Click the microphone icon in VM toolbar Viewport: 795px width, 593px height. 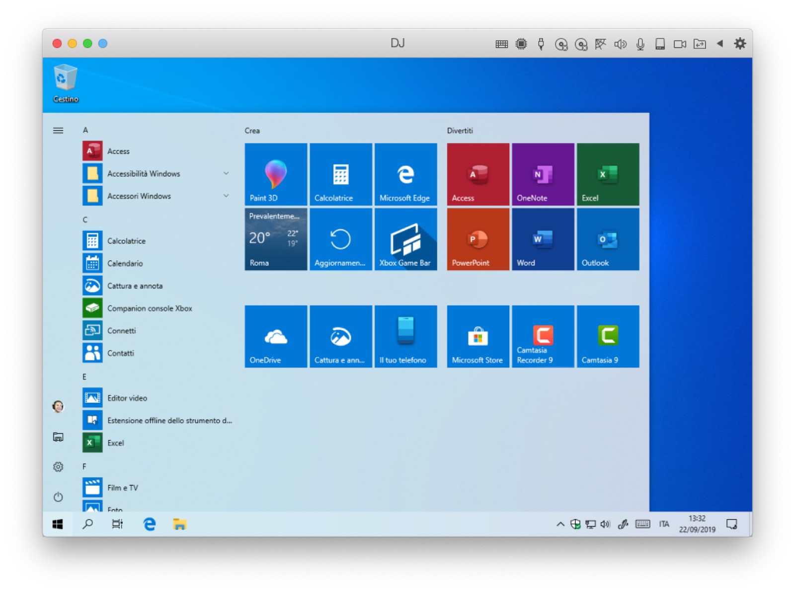640,44
